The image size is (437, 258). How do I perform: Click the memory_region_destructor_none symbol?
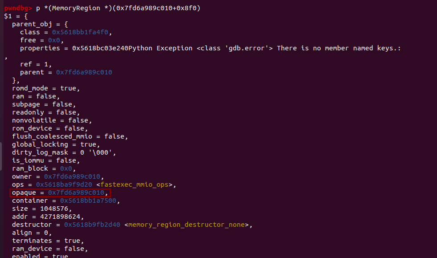coord(186,225)
